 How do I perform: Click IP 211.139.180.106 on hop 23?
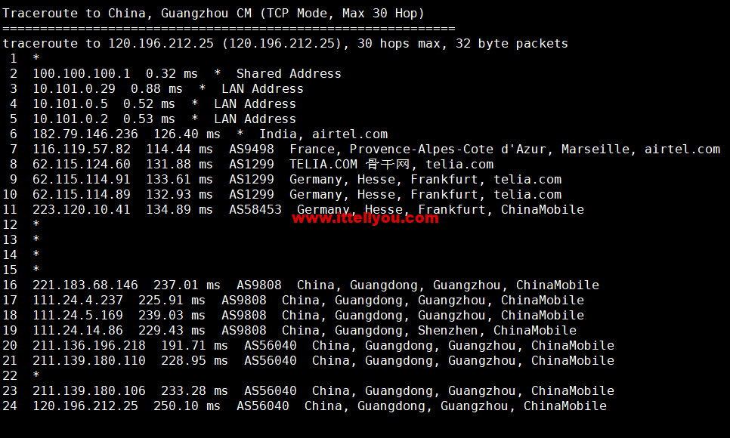(89, 391)
